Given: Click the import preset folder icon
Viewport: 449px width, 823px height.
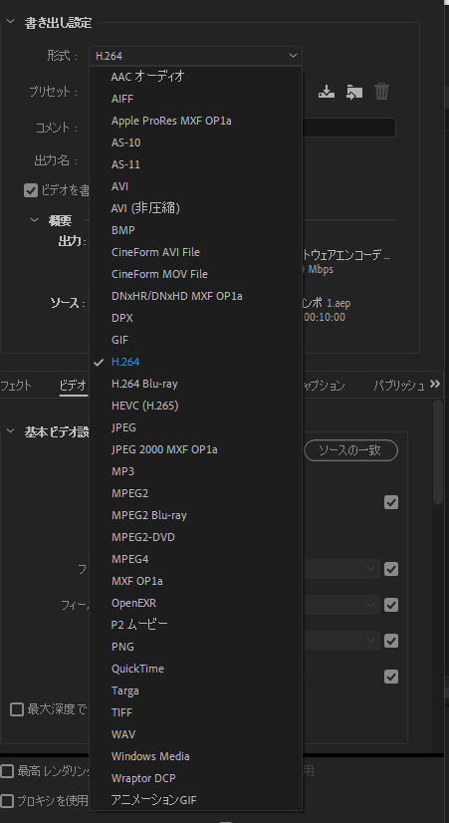Looking at the screenshot, I should point(354,92).
